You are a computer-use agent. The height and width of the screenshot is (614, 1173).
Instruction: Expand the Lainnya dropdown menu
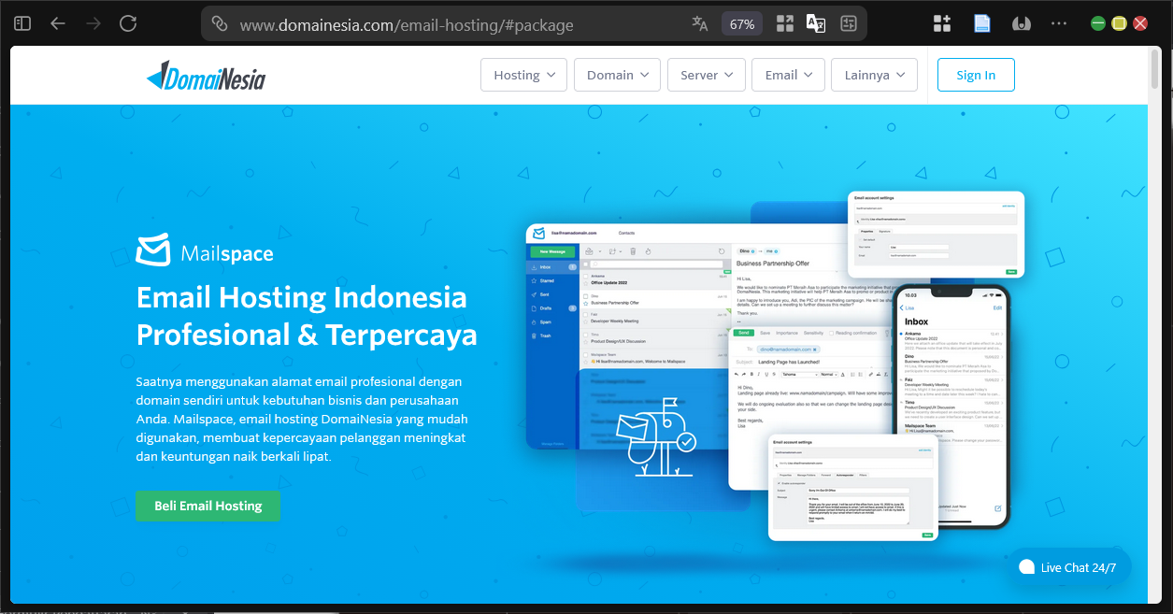pyautogui.click(x=874, y=75)
